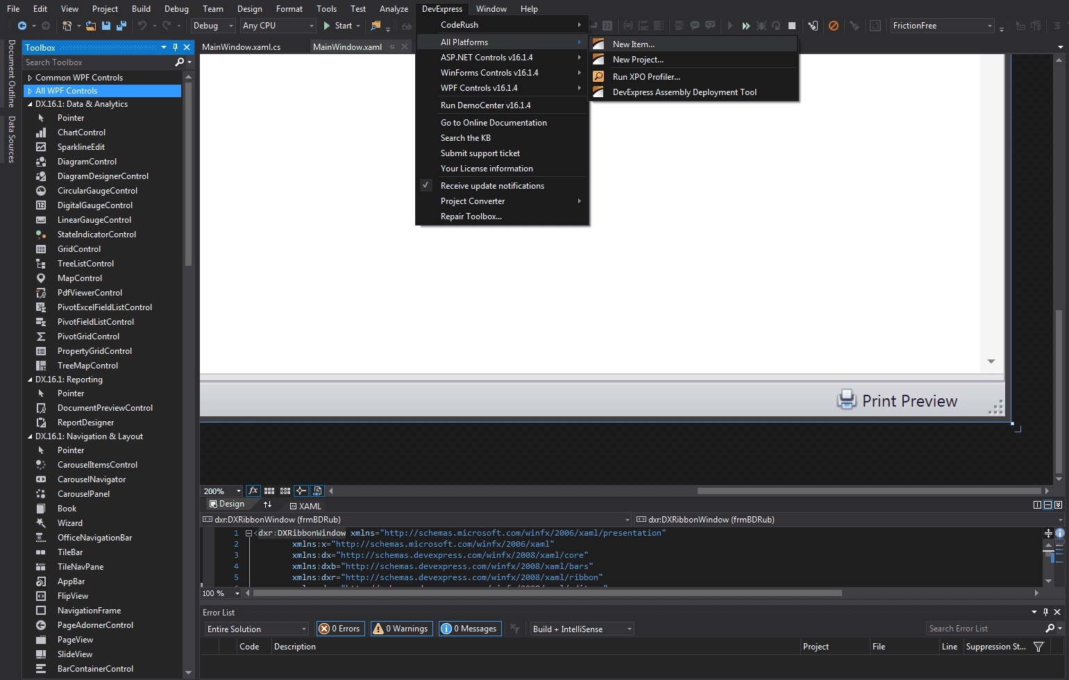Save the current file with disk icon

[106, 26]
